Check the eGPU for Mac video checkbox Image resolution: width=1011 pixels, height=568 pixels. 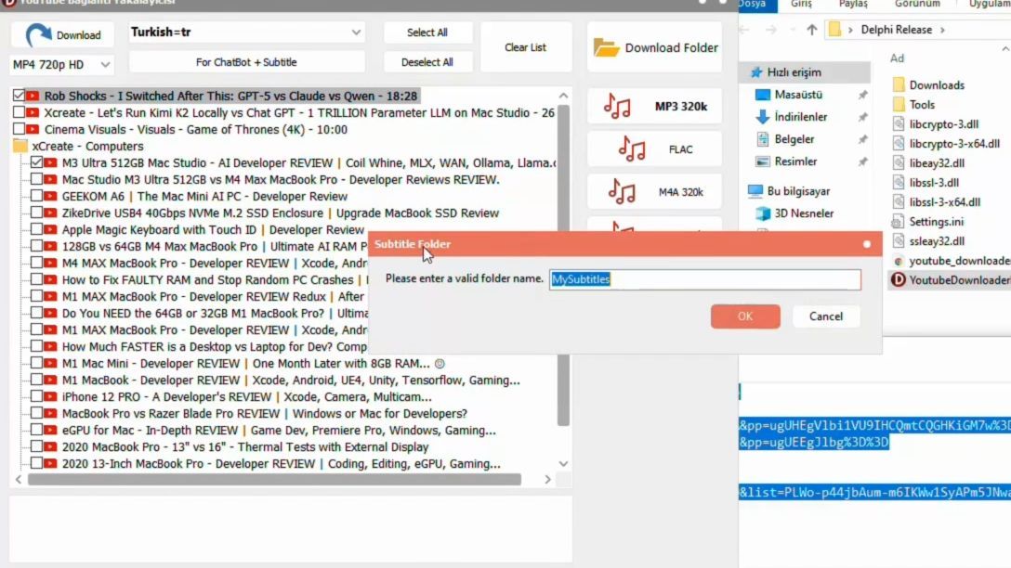36,431
